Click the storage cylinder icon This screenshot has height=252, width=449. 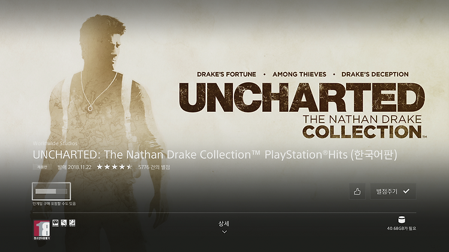402,220
